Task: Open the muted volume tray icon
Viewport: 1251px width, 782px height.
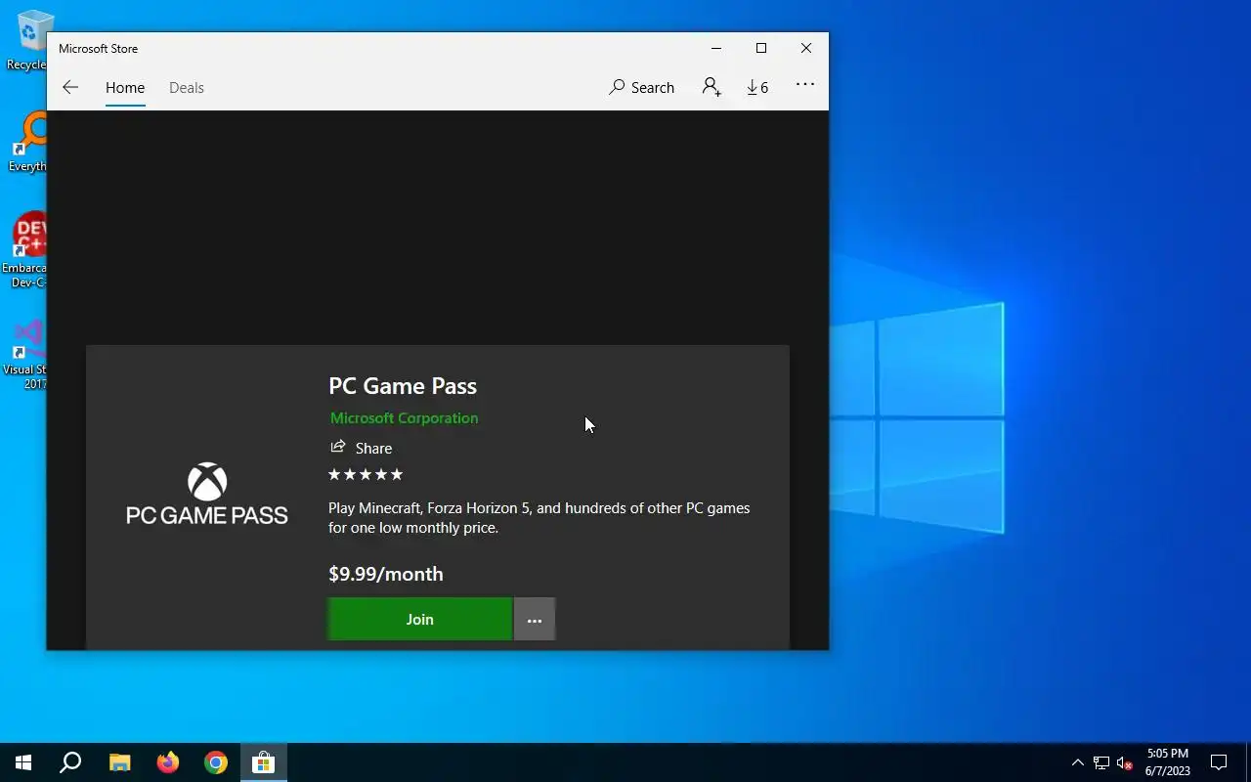Action: (x=1125, y=762)
